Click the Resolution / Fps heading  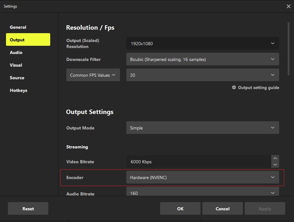(x=90, y=27)
